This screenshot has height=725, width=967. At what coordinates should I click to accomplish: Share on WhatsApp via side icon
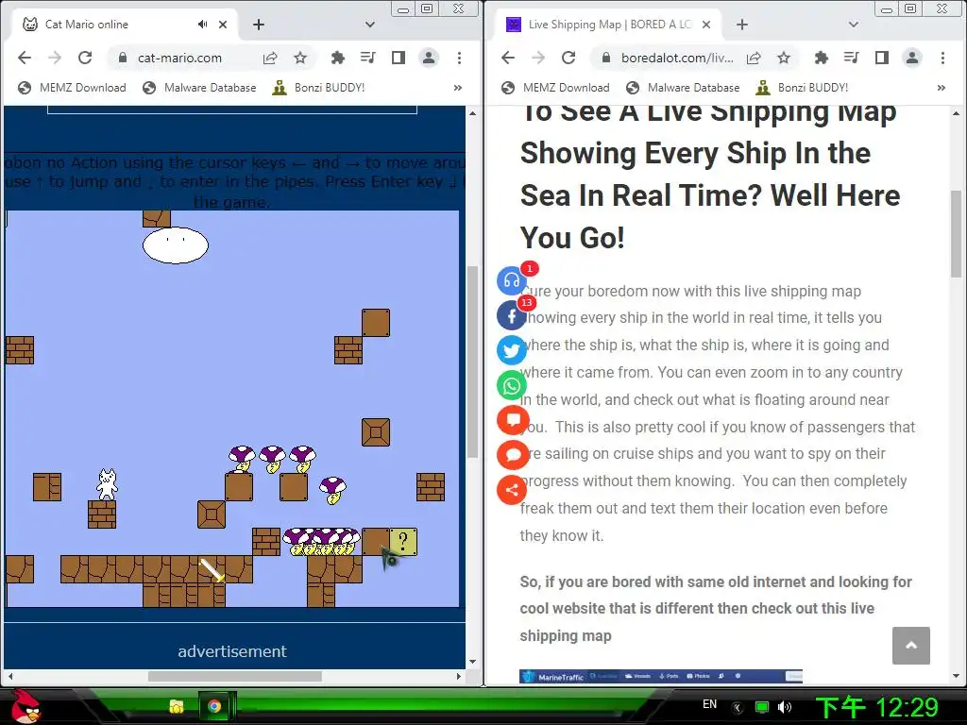512,385
